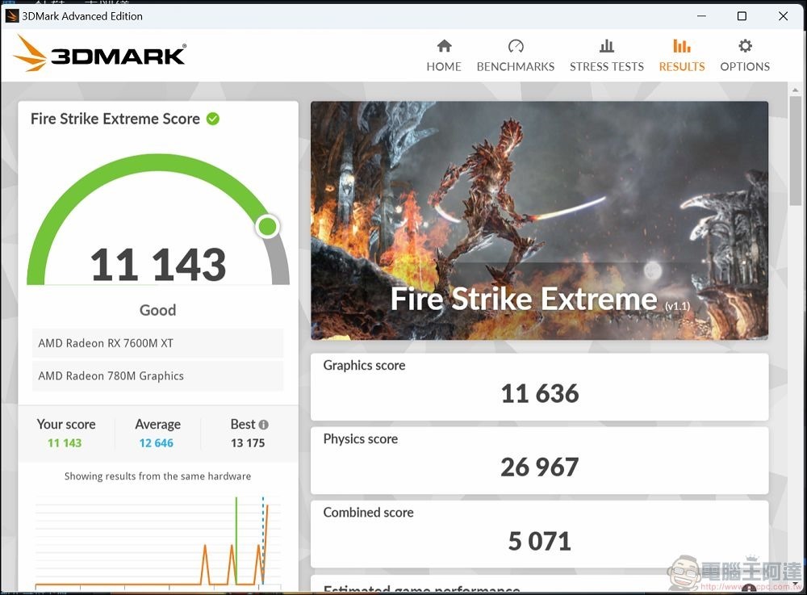The height and width of the screenshot is (595, 807).
Task: Open the BENCHMARKS tab label
Action: 516,66
